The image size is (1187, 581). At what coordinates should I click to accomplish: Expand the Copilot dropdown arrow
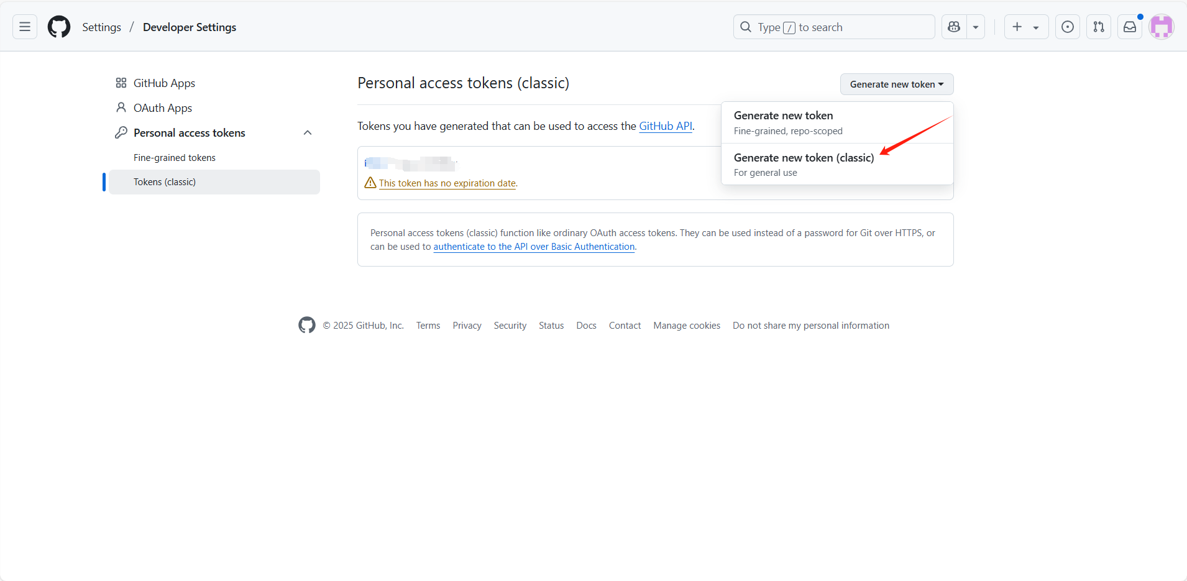click(976, 27)
